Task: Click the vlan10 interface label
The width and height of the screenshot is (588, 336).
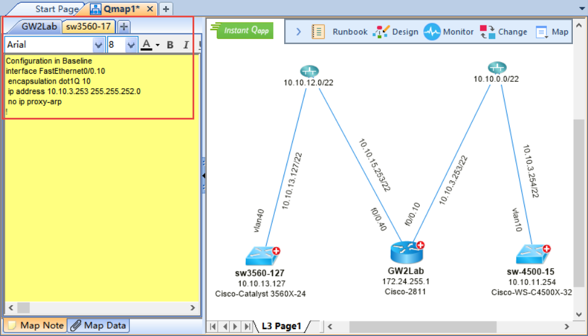Action: tap(517, 220)
